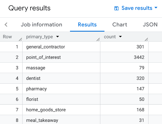
Task: Click the home_goods_store cell
Action: (46, 110)
